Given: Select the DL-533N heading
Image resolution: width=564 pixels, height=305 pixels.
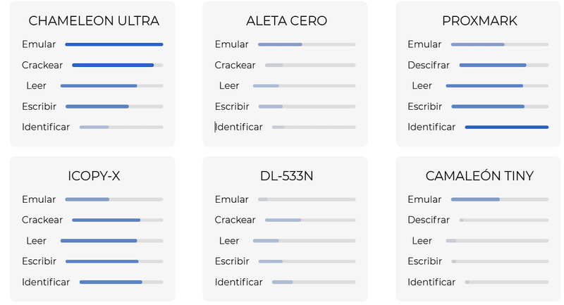Looking at the screenshot, I should [287, 176].
